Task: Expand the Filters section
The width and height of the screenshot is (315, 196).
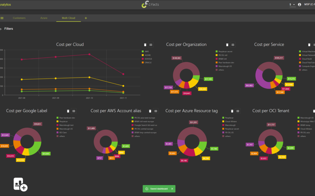Action: coord(7,29)
